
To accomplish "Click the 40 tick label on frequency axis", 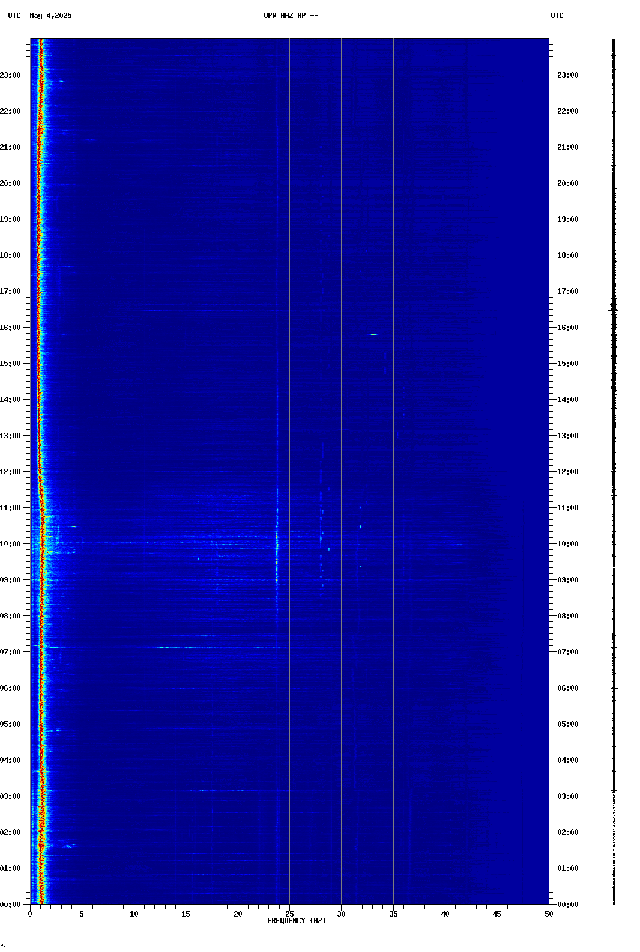I will [x=445, y=914].
